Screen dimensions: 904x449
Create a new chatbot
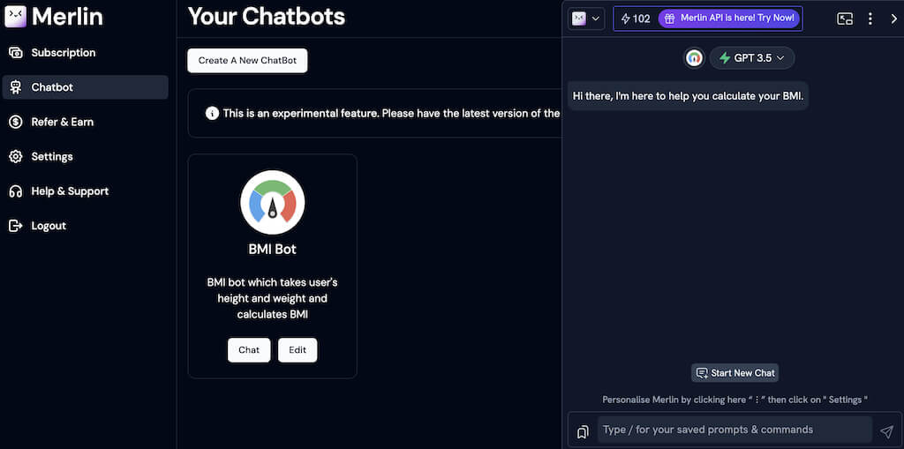click(247, 61)
